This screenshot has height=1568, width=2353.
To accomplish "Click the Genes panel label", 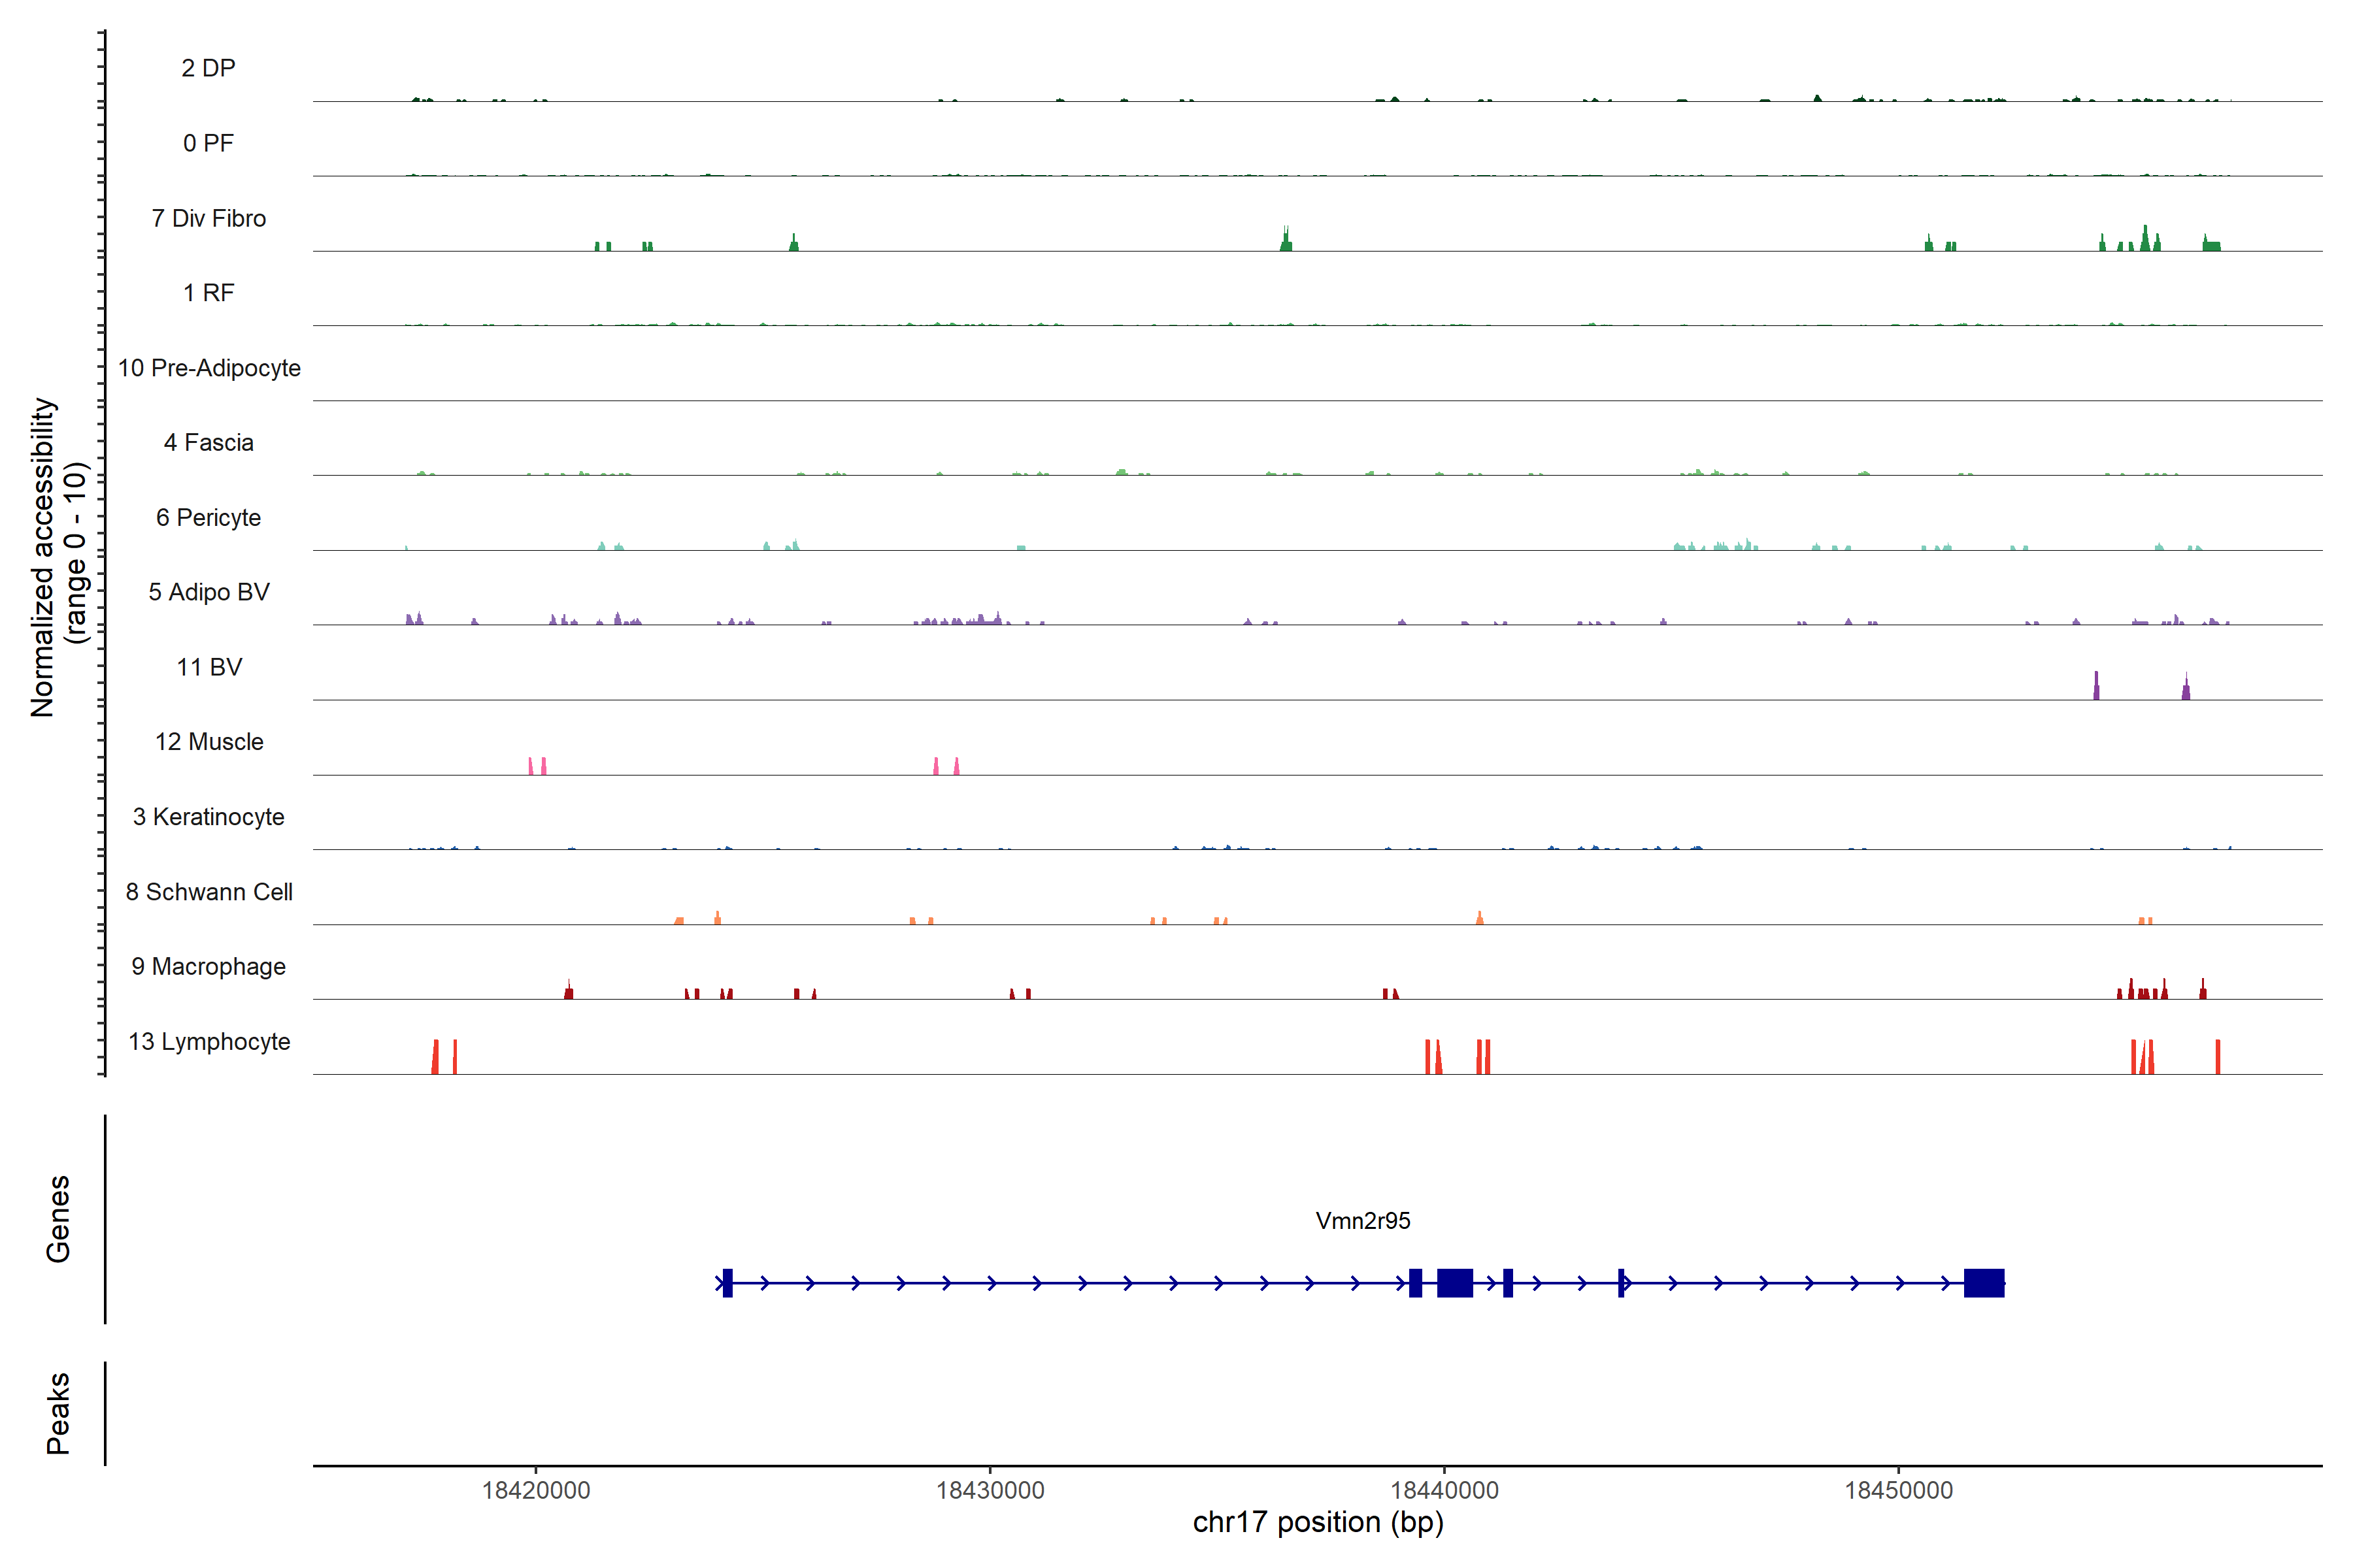I will [58, 1218].
